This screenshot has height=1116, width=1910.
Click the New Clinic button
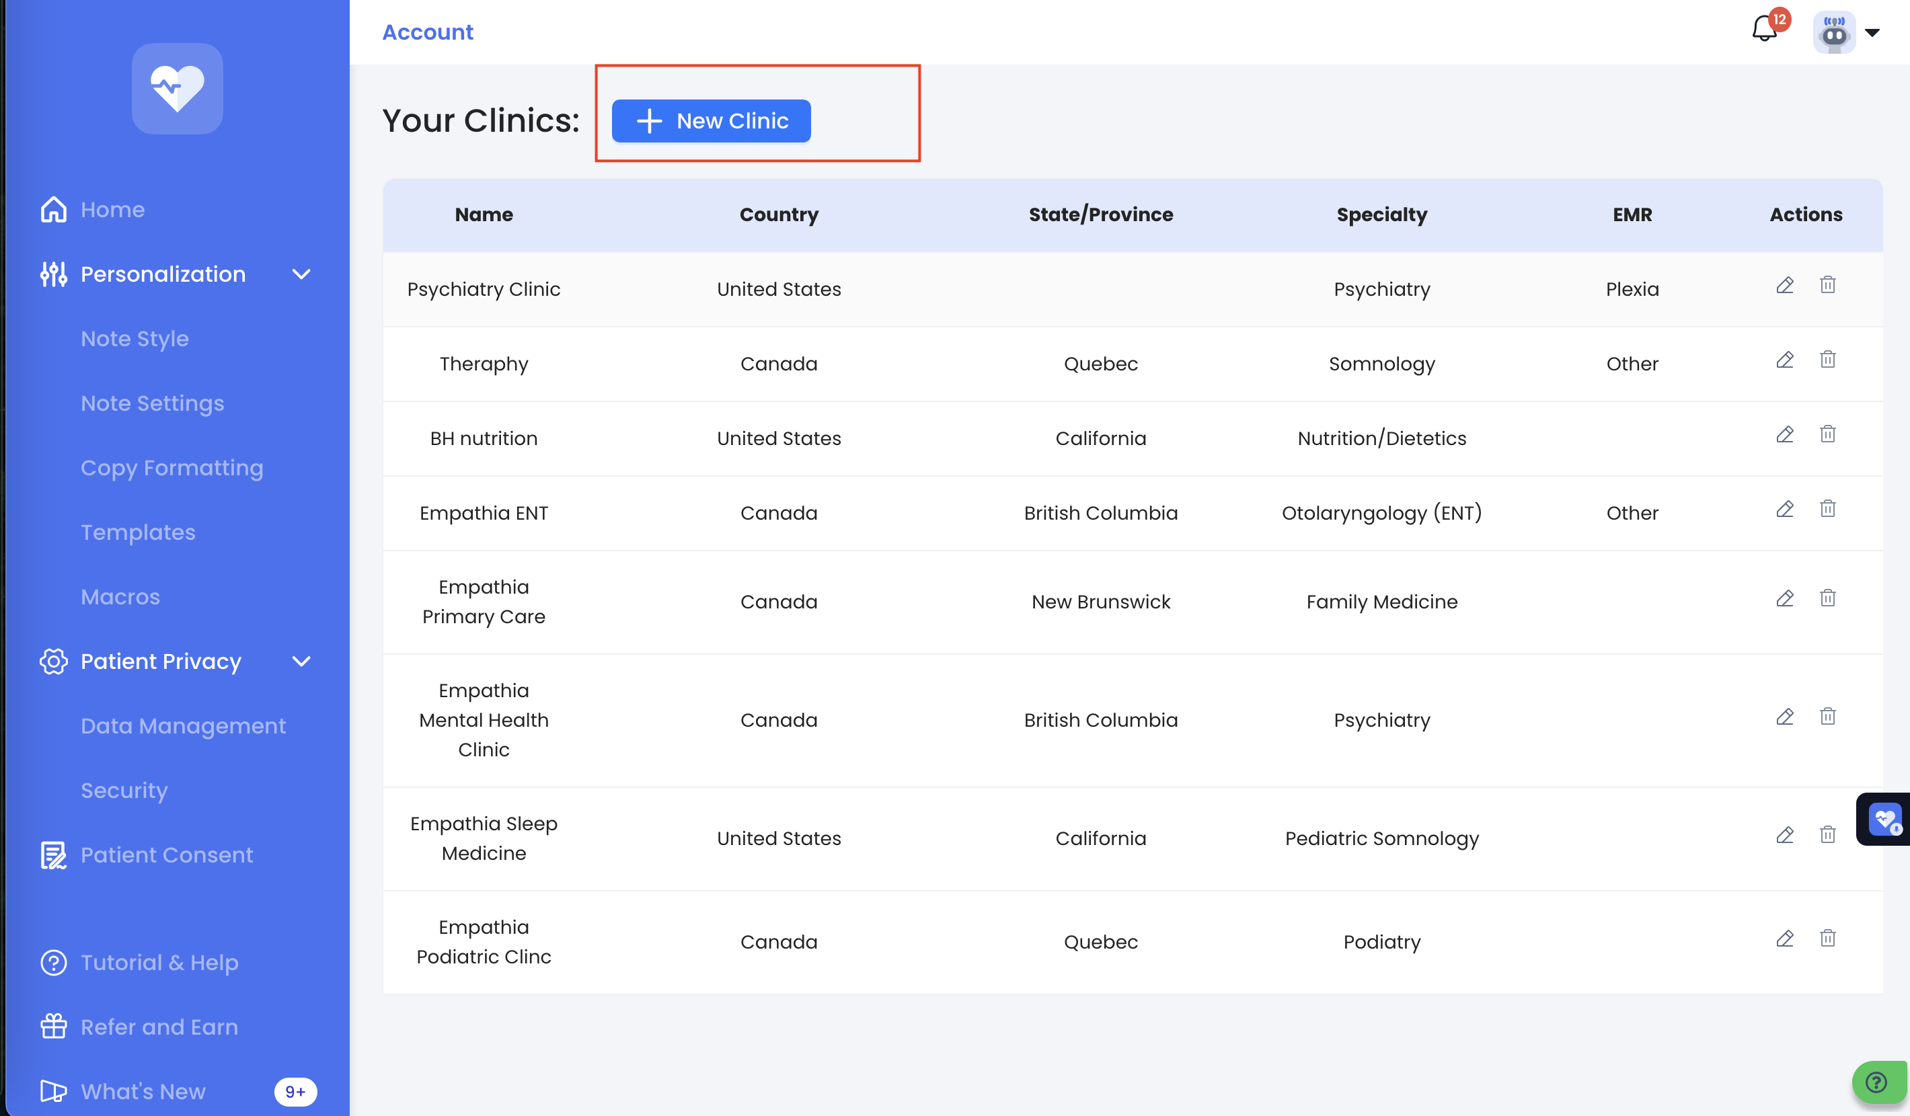click(x=711, y=121)
